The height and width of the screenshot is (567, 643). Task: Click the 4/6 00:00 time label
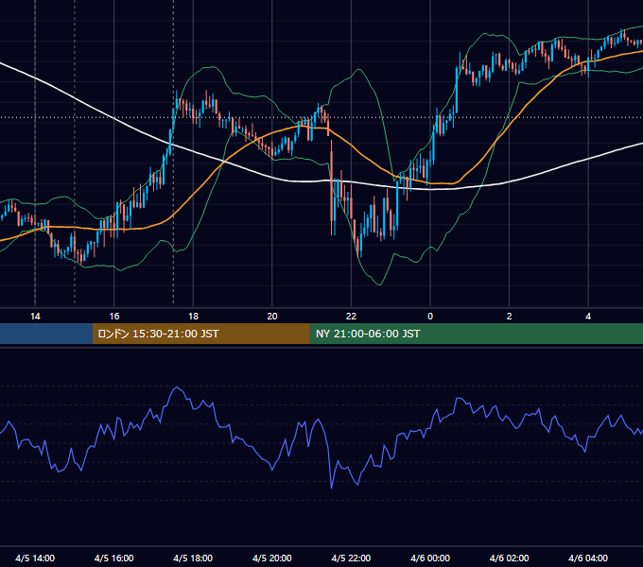(430, 558)
